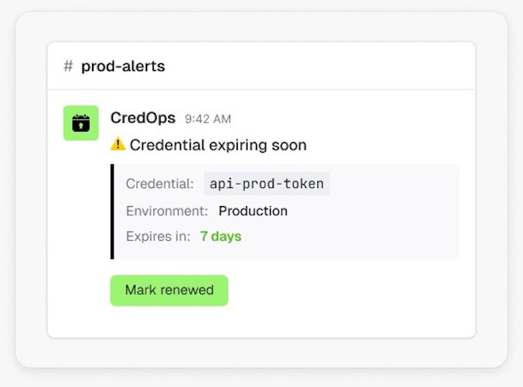The width and height of the screenshot is (523, 387).
Task: Click the hash symbol before prod-alerts
Action: (68, 66)
